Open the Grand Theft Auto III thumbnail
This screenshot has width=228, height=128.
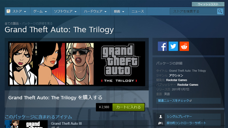26,124
